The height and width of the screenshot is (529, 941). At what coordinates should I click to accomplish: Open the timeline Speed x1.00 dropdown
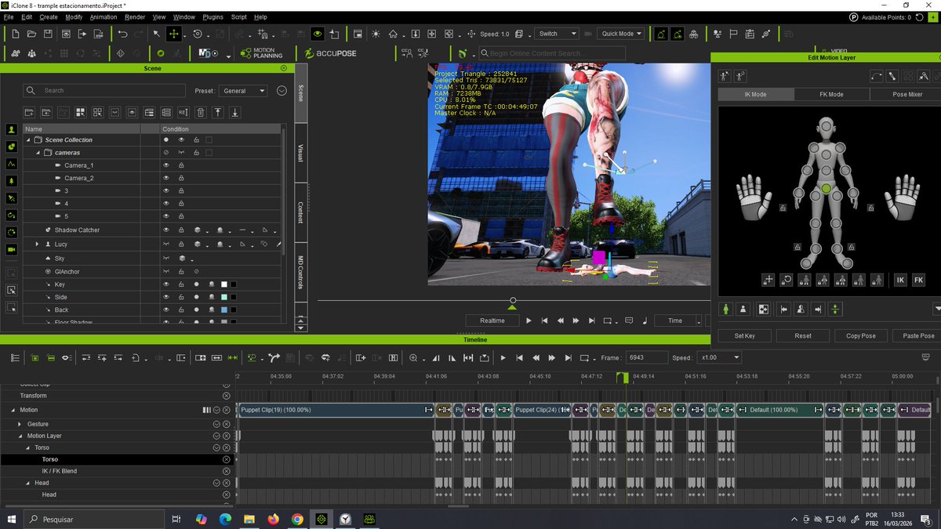719,357
